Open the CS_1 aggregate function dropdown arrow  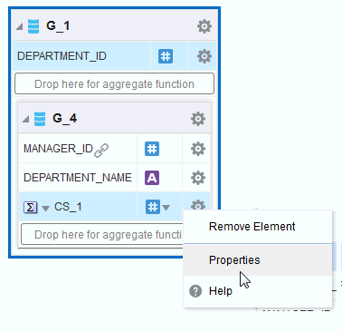click(x=45, y=209)
